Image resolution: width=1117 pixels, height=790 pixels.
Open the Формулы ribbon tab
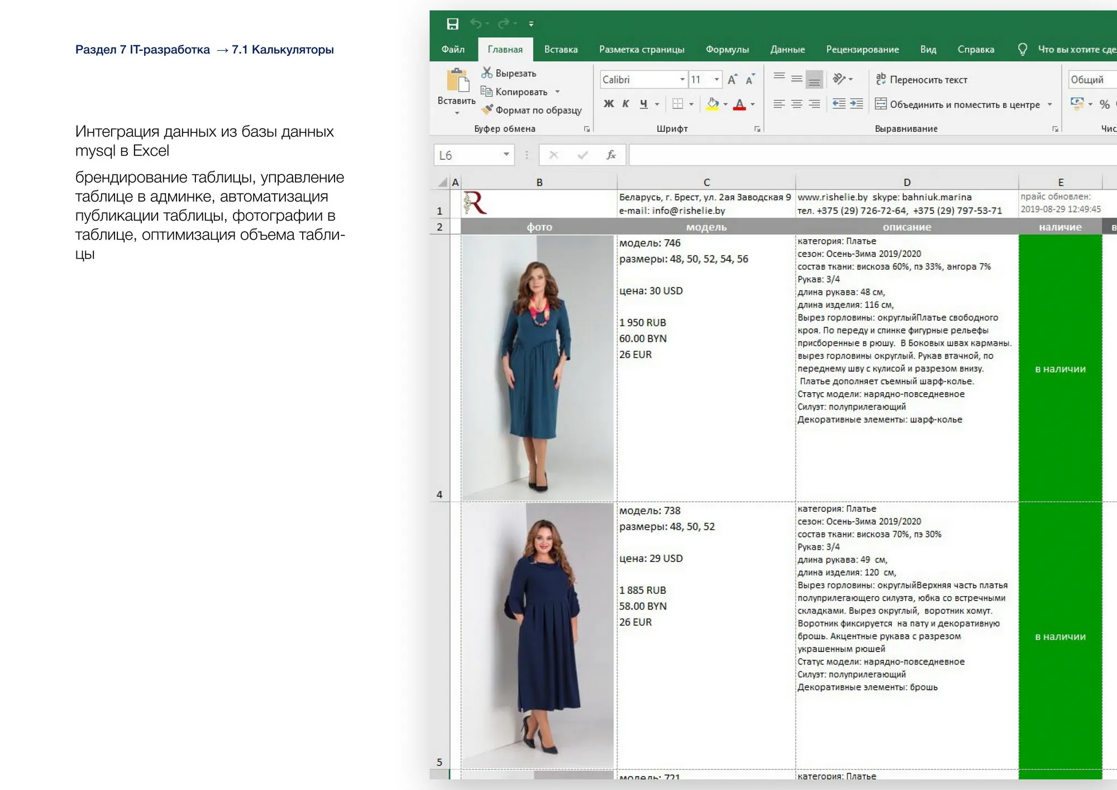coord(727,49)
